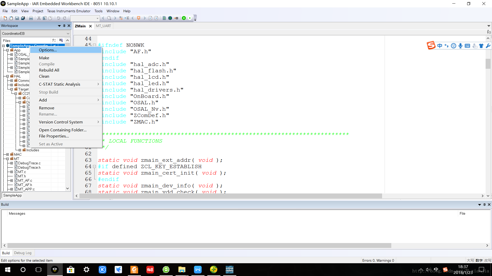Open the Project menu in menu bar

38,11
